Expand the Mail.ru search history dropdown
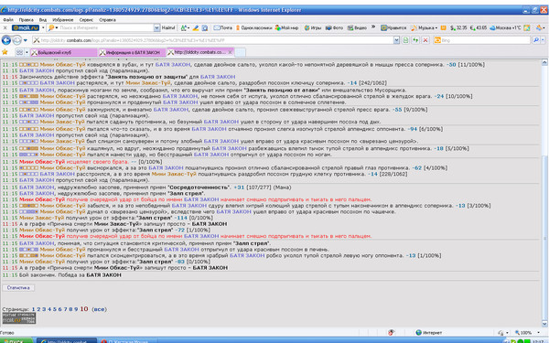 156,27
